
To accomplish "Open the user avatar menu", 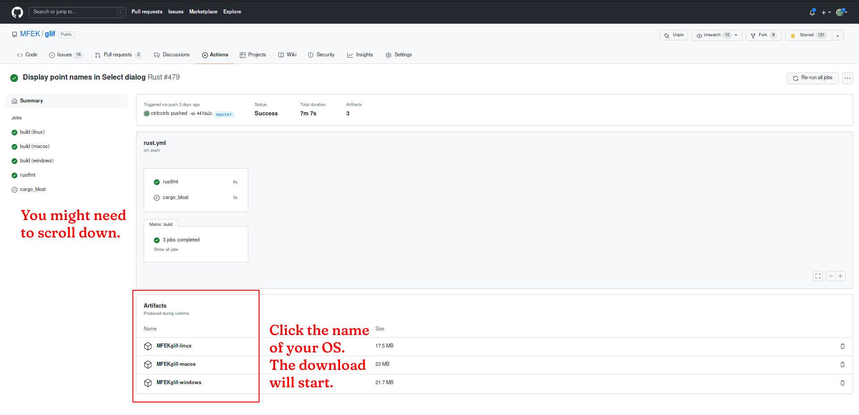I will [x=842, y=12].
